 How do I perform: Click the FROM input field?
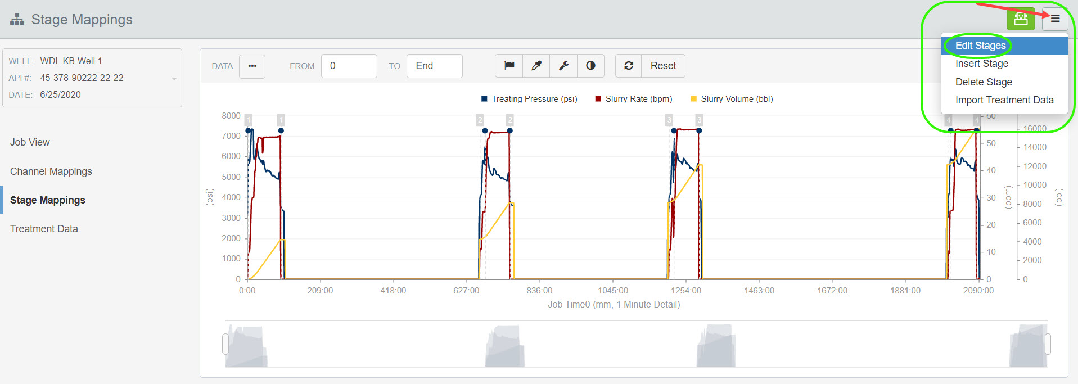point(349,66)
